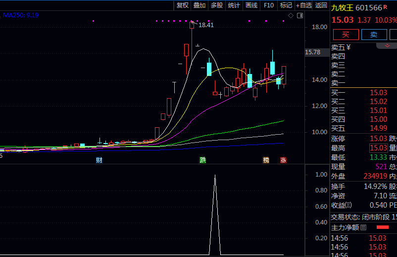
Task: Click the 财 financial event marker
Action: pos(99,160)
